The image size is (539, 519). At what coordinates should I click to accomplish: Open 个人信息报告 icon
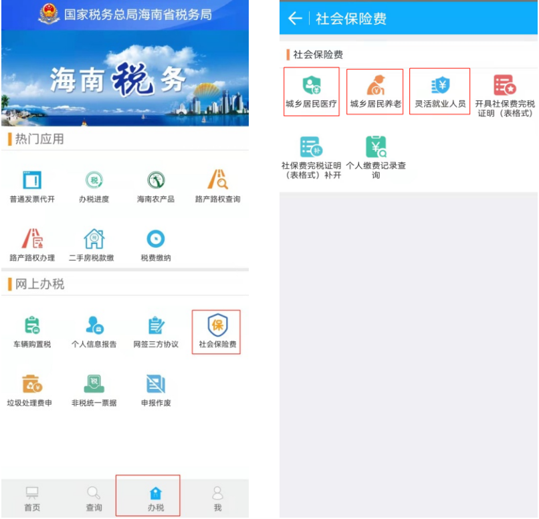pos(94,325)
